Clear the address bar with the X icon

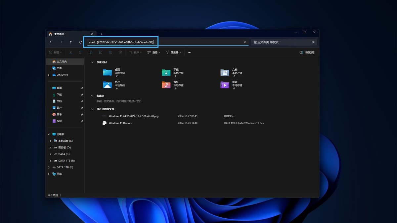245,42
